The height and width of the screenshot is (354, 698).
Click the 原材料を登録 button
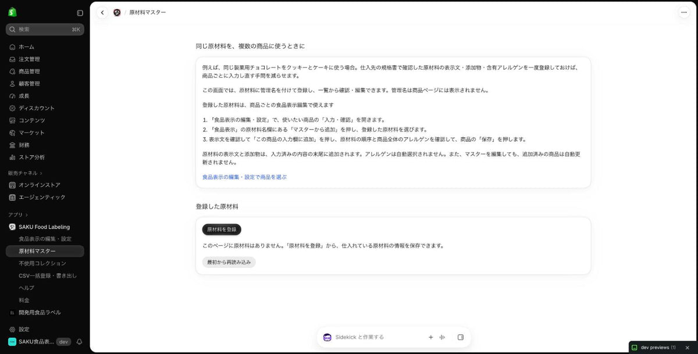pos(222,230)
